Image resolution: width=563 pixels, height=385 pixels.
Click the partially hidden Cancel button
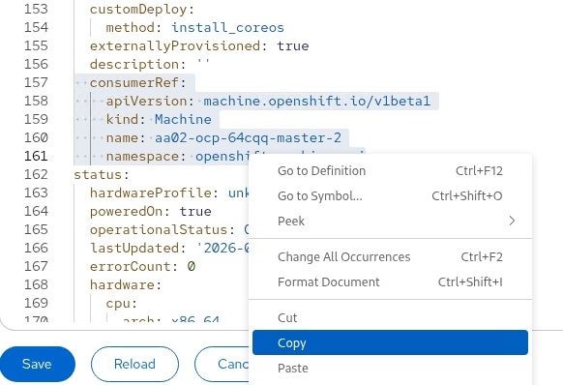[x=222, y=364]
